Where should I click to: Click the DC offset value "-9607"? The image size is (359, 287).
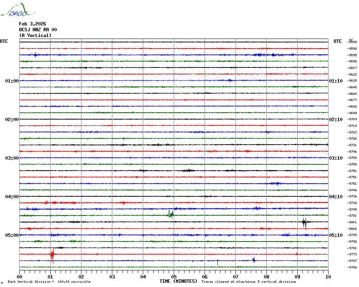(x=352, y=68)
